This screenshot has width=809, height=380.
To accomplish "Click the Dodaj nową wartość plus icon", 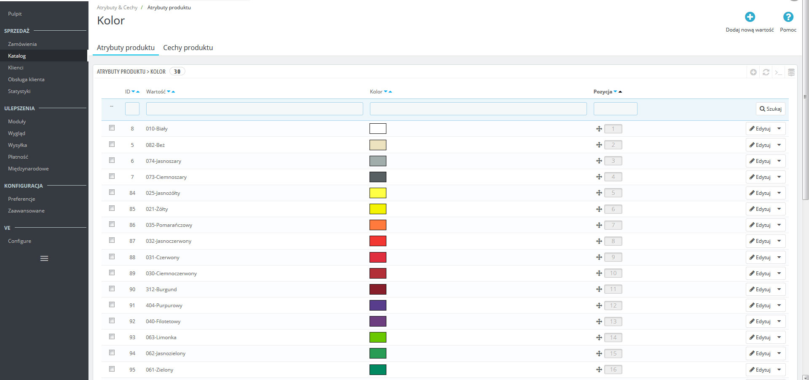I will tap(750, 17).
